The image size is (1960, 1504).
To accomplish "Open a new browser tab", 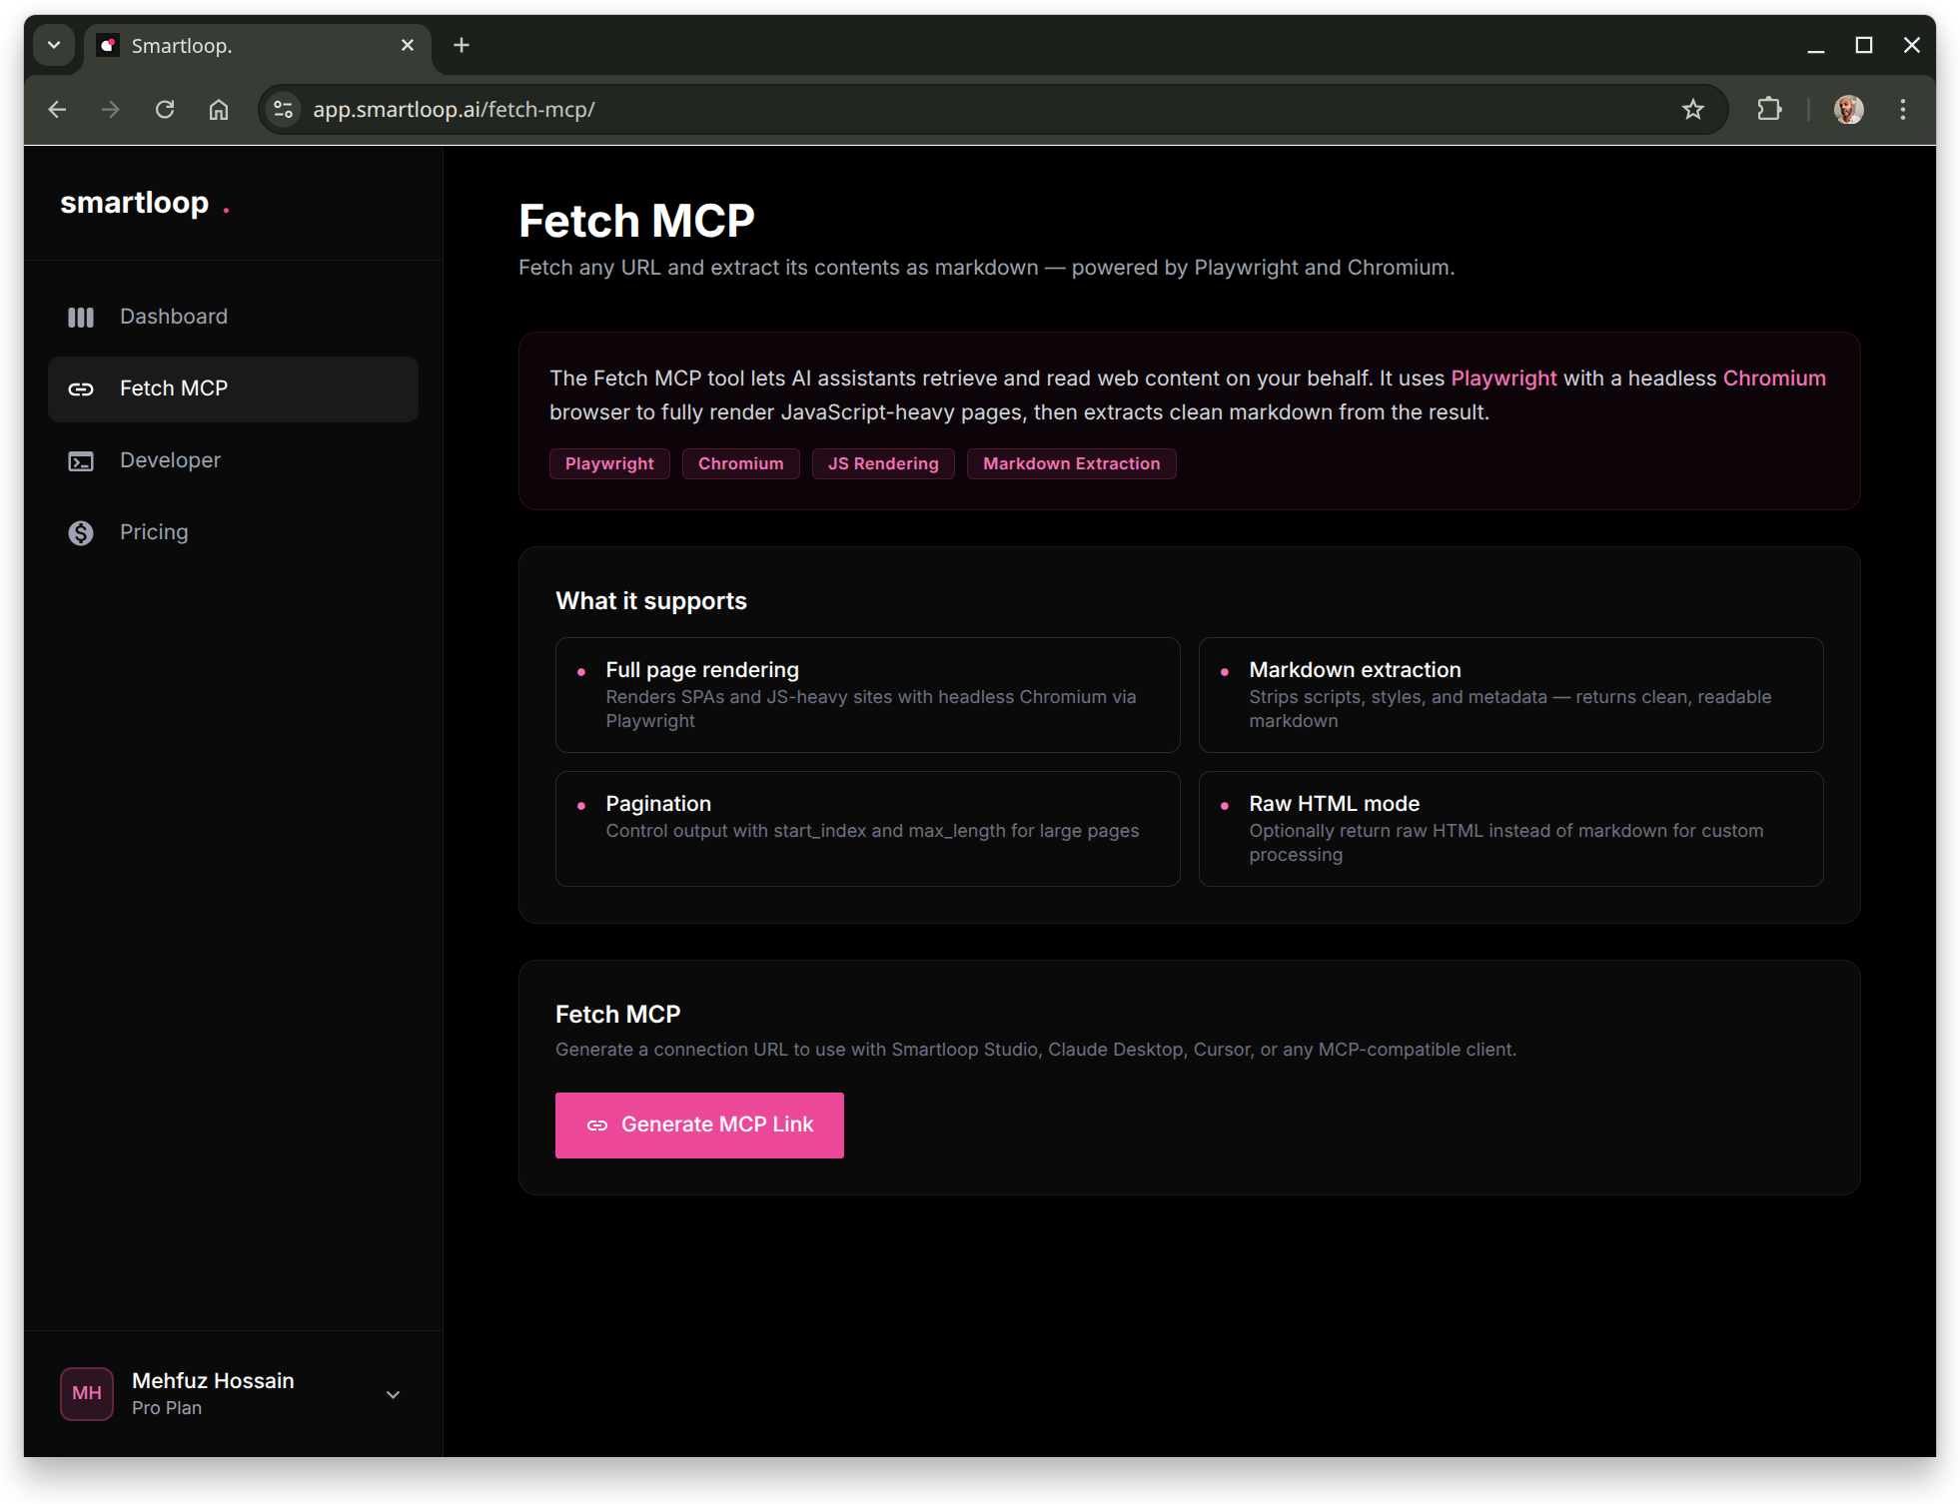I will (462, 46).
